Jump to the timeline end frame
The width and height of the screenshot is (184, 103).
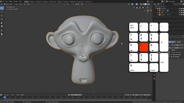click(x=81, y=95)
